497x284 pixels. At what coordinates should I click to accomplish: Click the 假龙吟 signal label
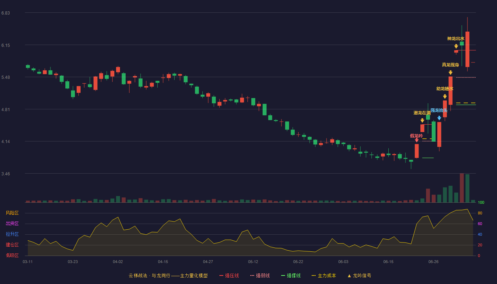tap(416, 136)
